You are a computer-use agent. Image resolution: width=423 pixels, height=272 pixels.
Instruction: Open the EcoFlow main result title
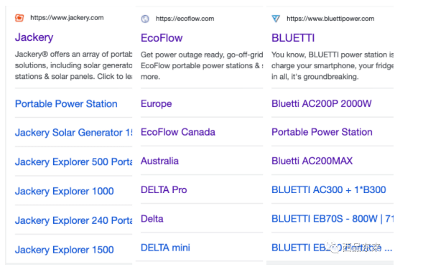point(162,38)
